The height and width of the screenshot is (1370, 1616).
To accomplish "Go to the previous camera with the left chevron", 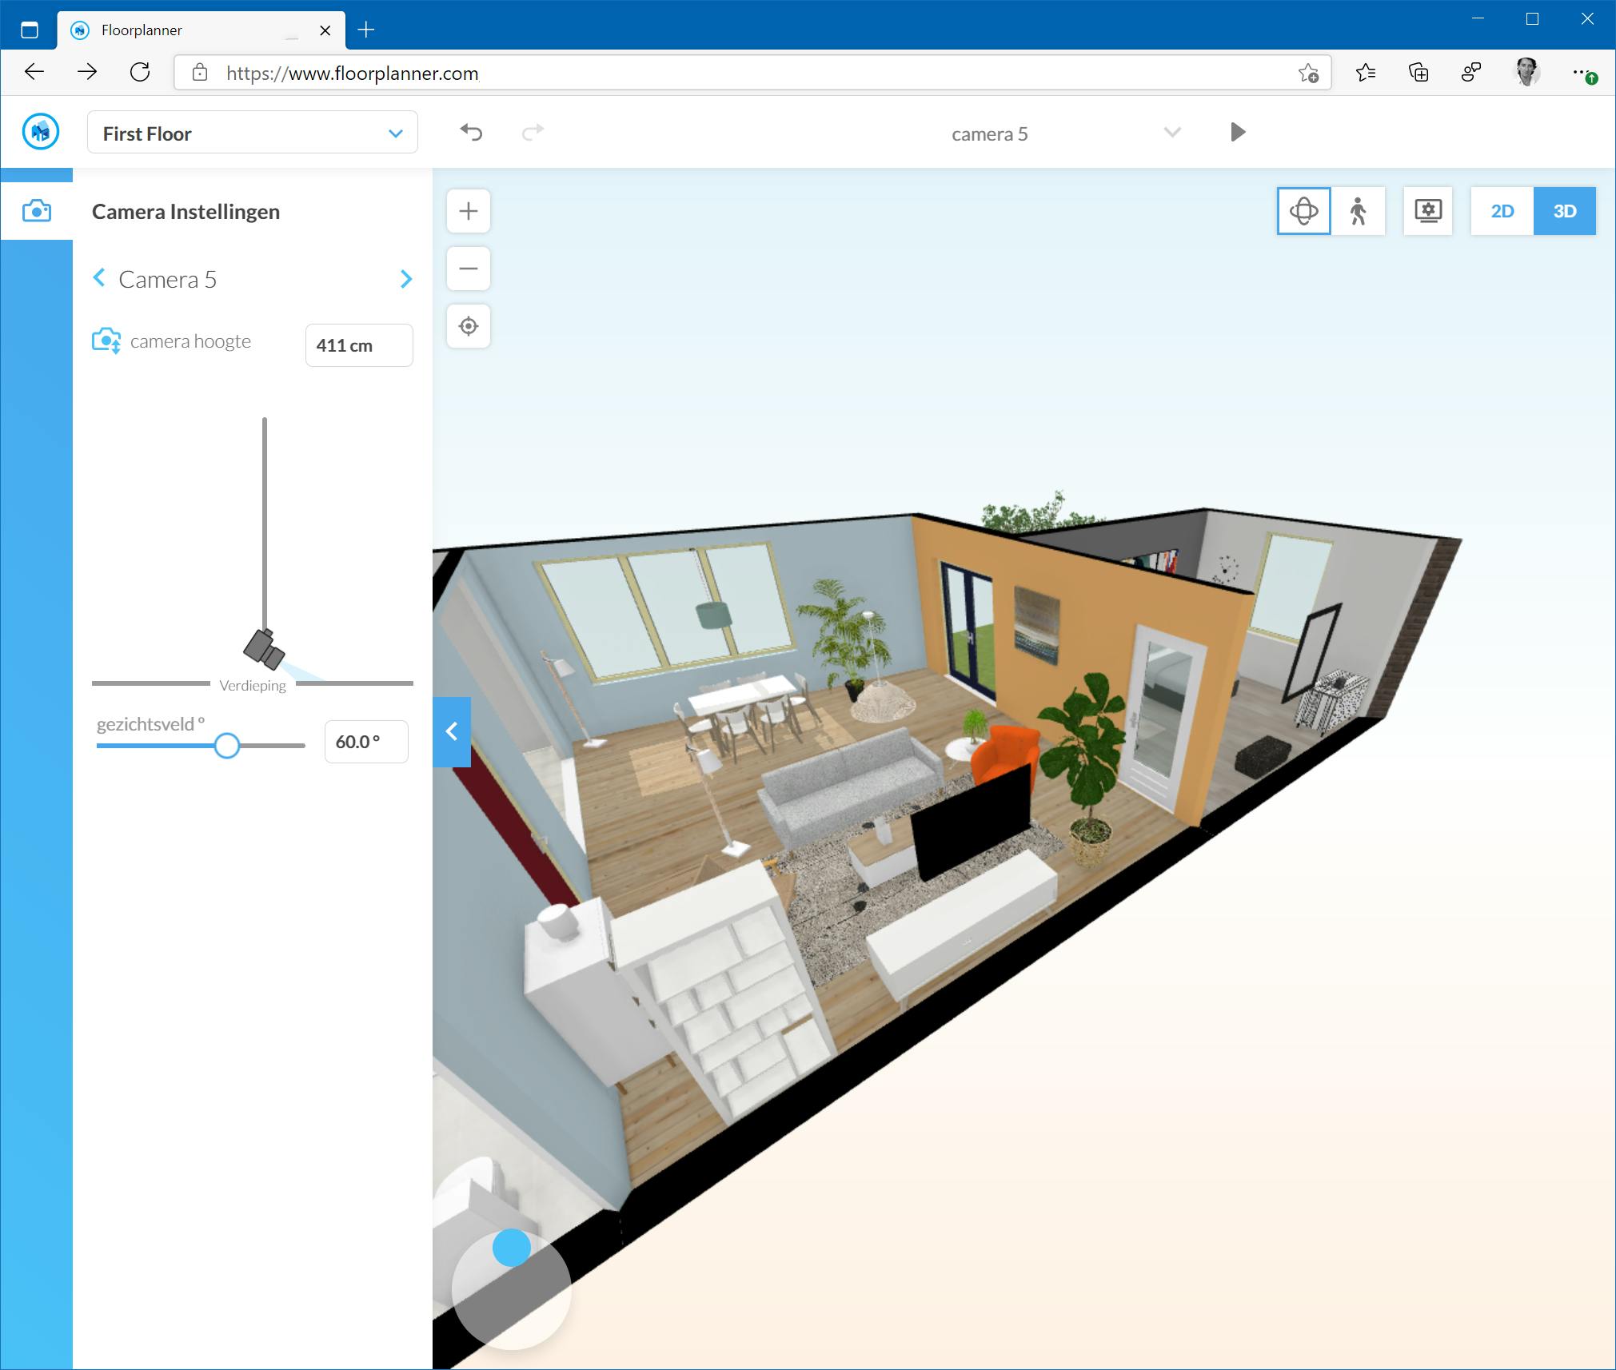I will coord(99,277).
